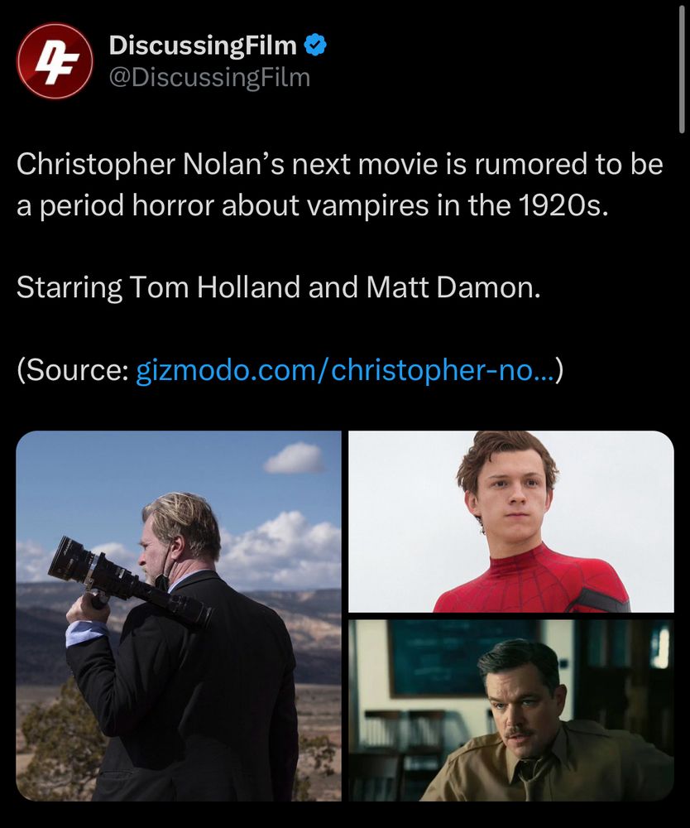Click the word "vampires" in the post

coord(367,205)
